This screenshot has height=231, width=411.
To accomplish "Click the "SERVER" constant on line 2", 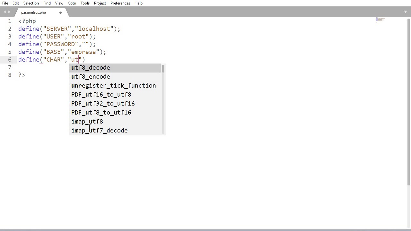I will 57,29.
